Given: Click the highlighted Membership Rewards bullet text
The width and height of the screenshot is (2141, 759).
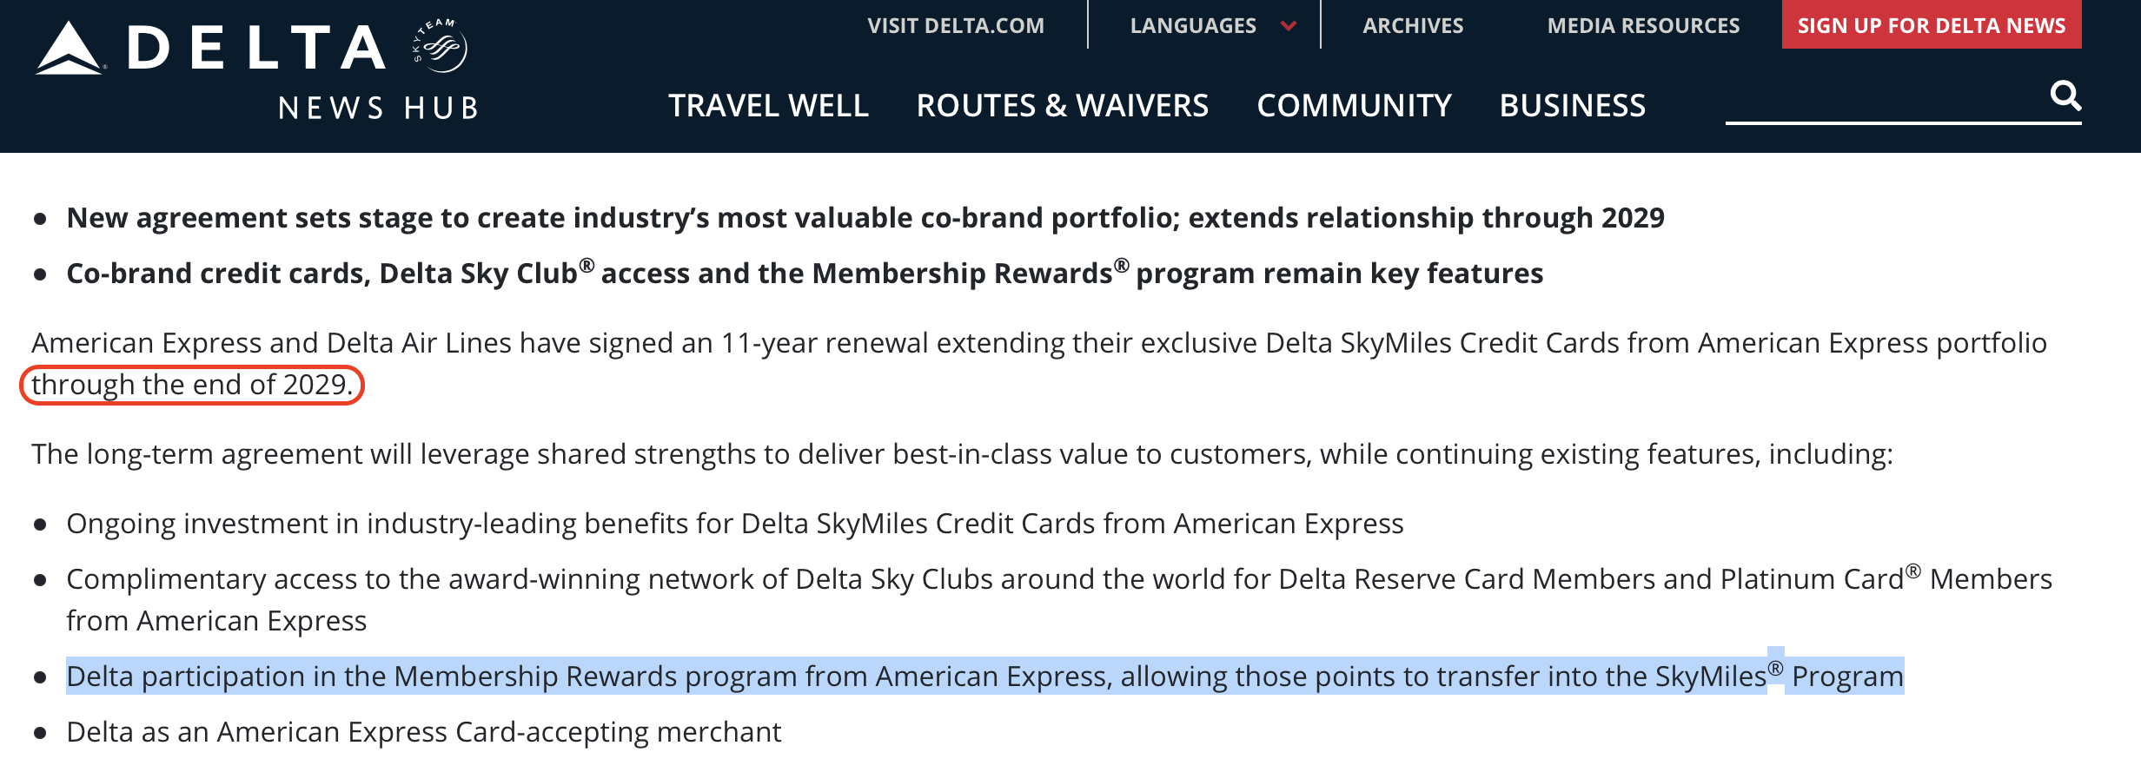Looking at the screenshot, I should click(984, 676).
